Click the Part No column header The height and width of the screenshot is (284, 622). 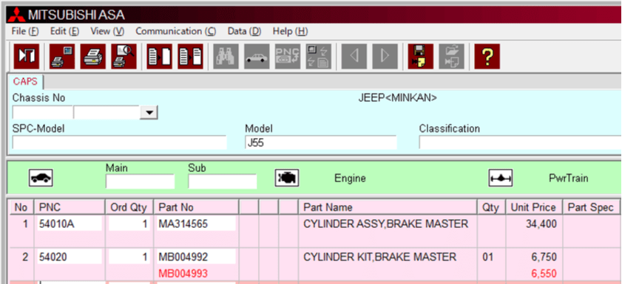(196, 207)
